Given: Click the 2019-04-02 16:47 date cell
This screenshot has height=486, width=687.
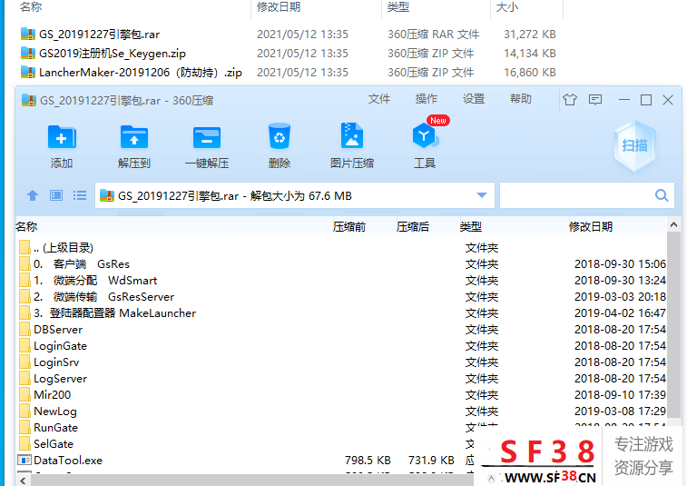Looking at the screenshot, I should pyautogui.click(x=620, y=313).
